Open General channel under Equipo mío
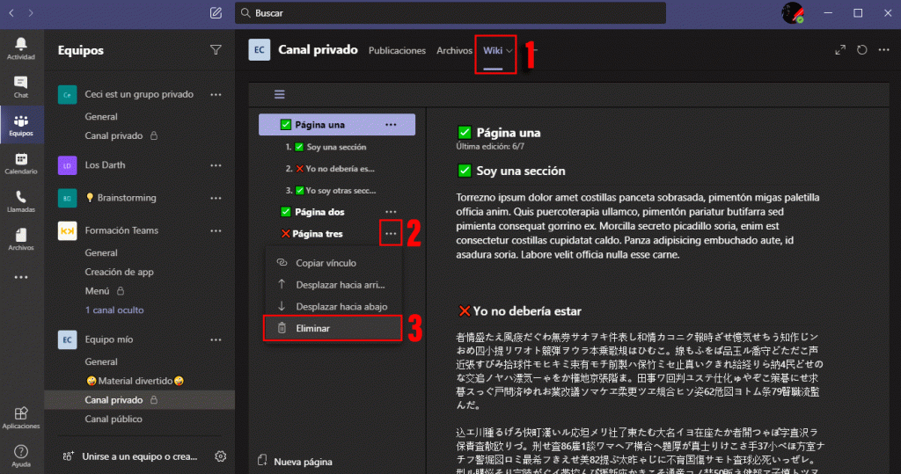 [x=101, y=362]
